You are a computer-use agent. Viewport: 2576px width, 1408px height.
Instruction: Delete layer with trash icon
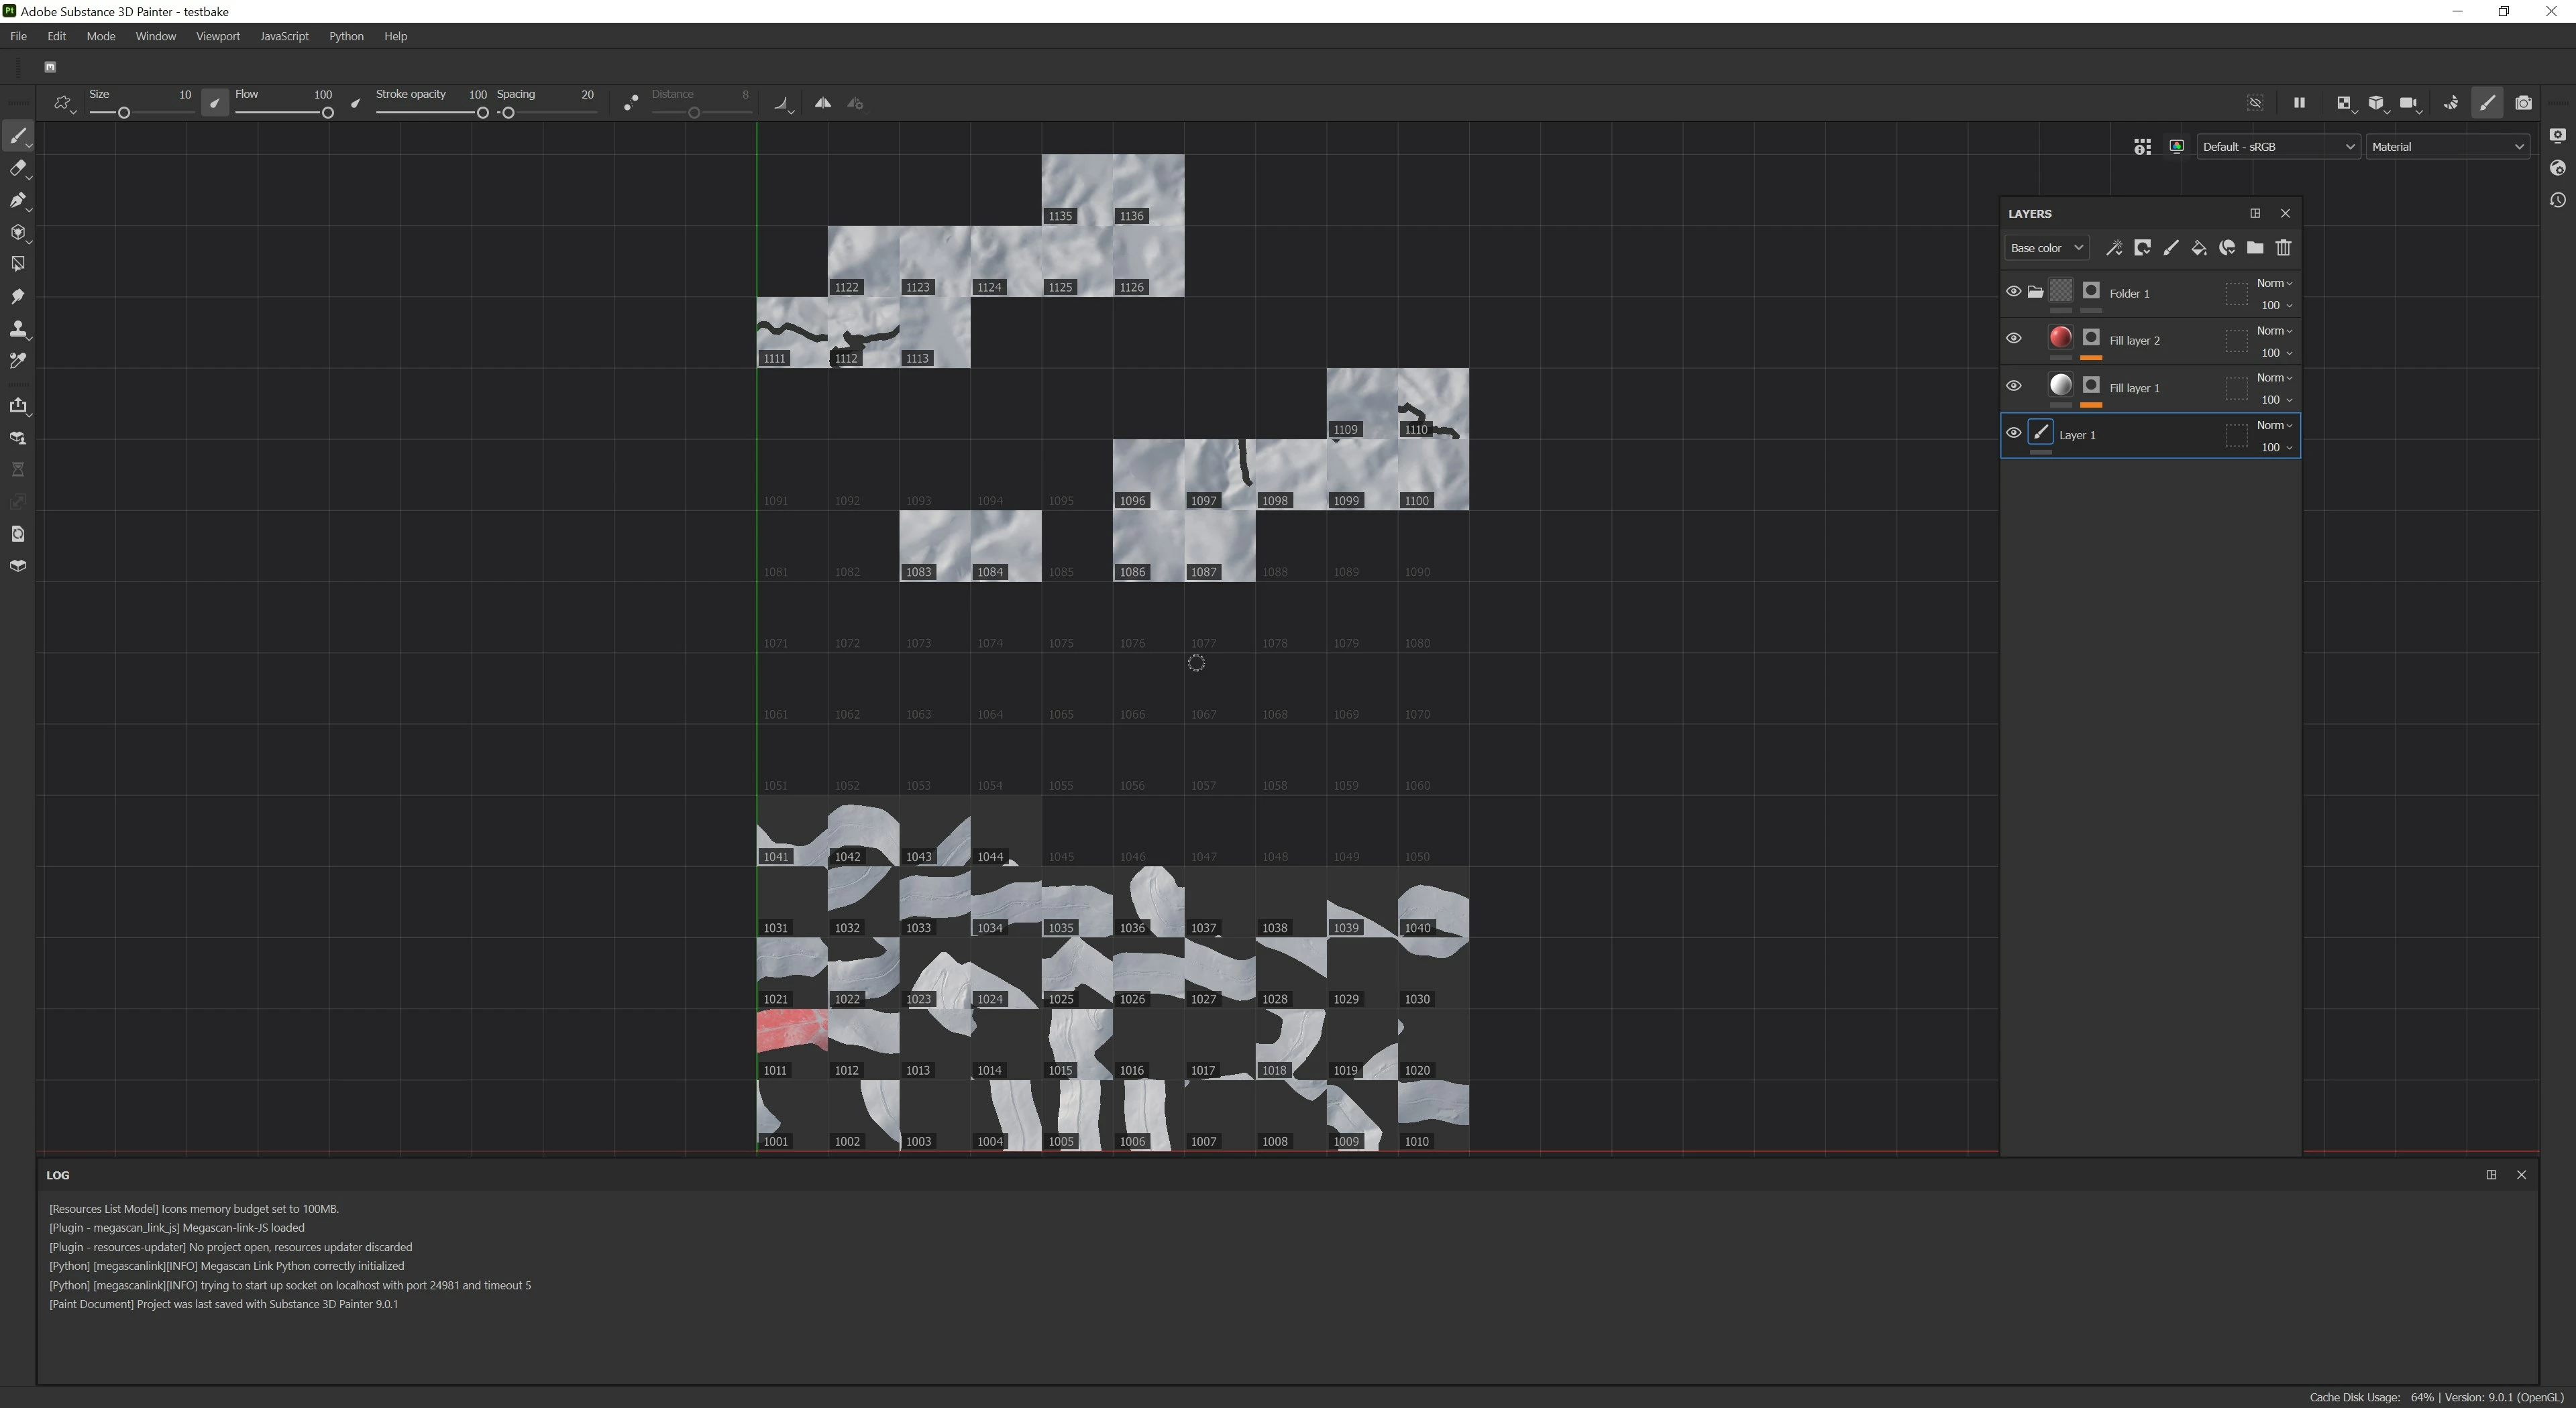(2283, 248)
